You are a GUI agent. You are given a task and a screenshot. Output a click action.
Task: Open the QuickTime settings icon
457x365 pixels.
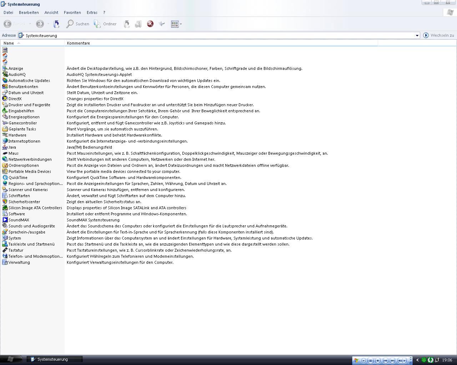click(5, 178)
